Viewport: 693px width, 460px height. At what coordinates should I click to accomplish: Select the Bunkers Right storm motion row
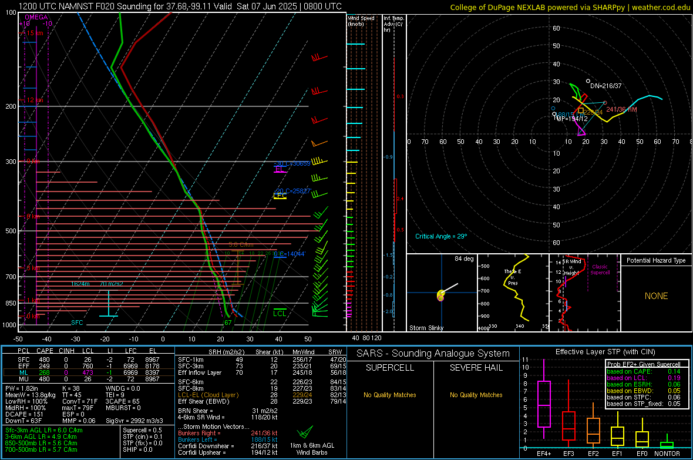point(228,434)
